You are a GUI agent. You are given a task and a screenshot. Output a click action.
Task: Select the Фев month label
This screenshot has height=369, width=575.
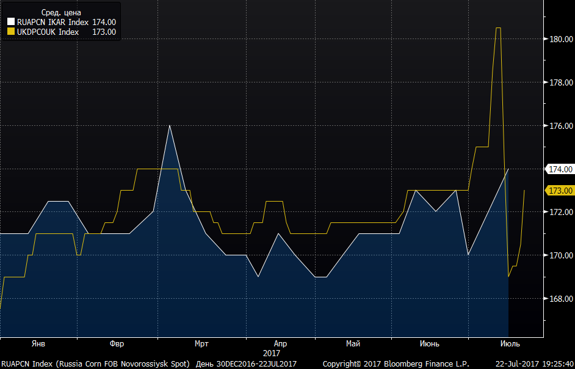[117, 344]
